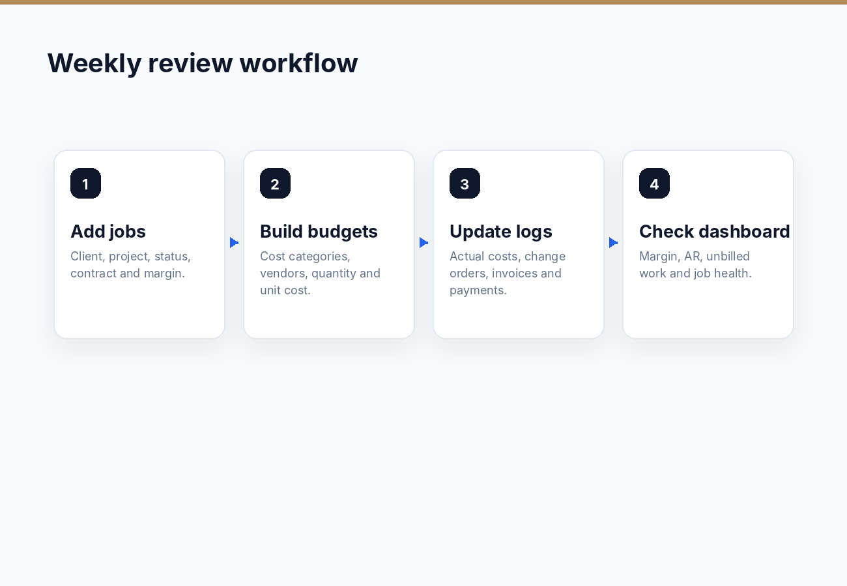The width and height of the screenshot is (847, 586).
Task: Click the step 1 number badge
Action: coord(85,184)
